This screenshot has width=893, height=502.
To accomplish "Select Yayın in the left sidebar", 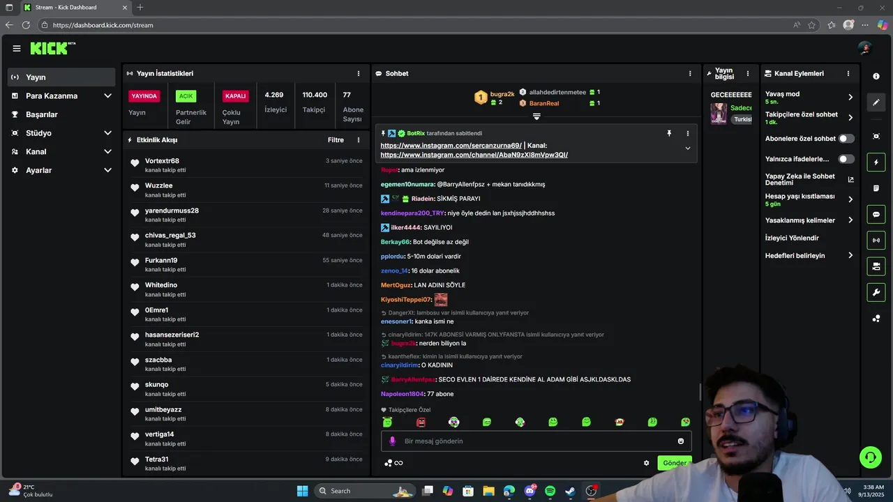I will coord(61,77).
